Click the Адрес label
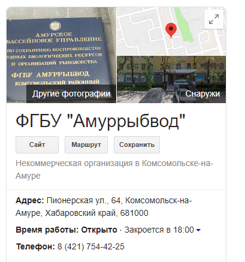 coord(30,200)
